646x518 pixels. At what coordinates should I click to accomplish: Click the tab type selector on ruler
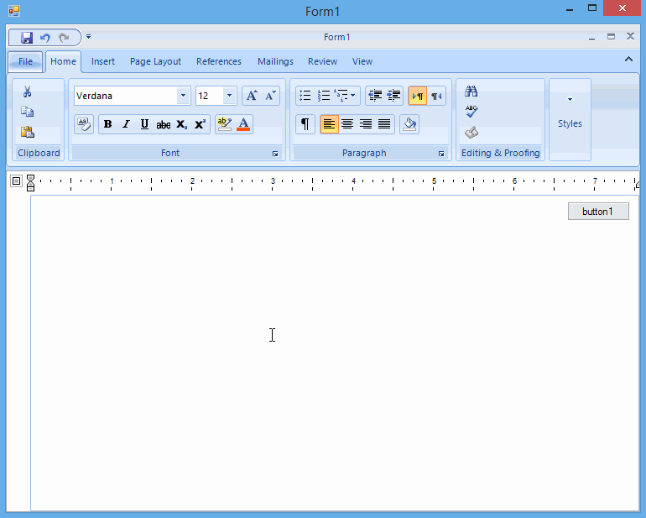click(16, 181)
